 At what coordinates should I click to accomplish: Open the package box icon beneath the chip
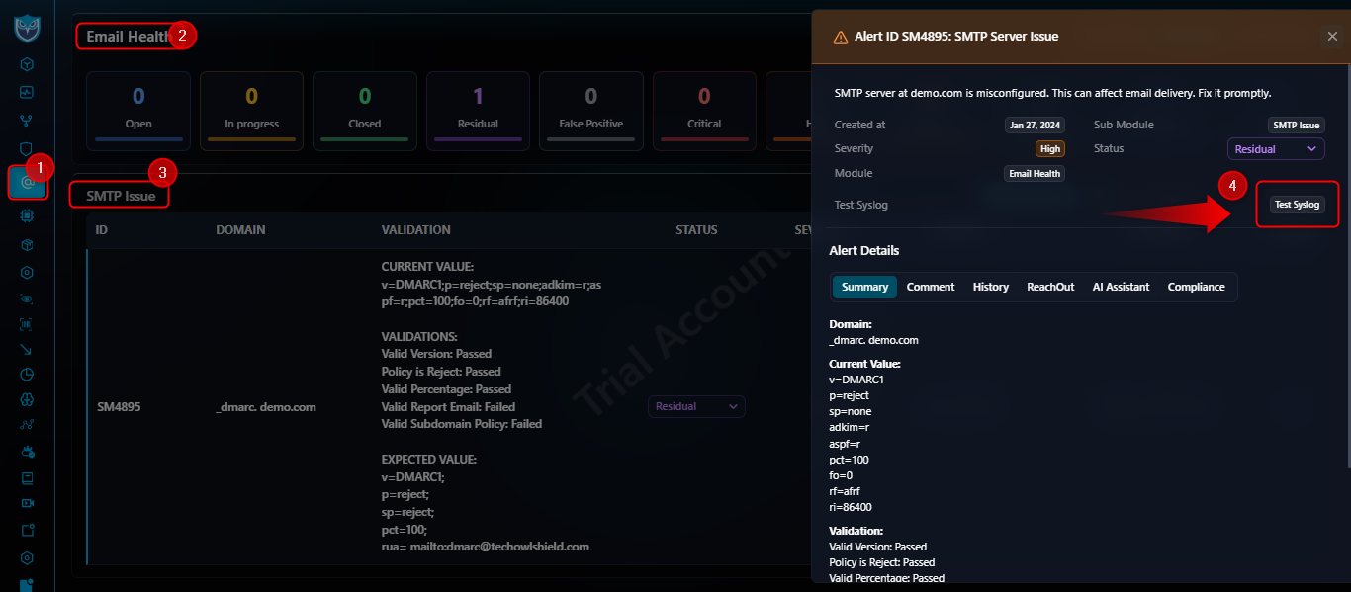coord(28,243)
